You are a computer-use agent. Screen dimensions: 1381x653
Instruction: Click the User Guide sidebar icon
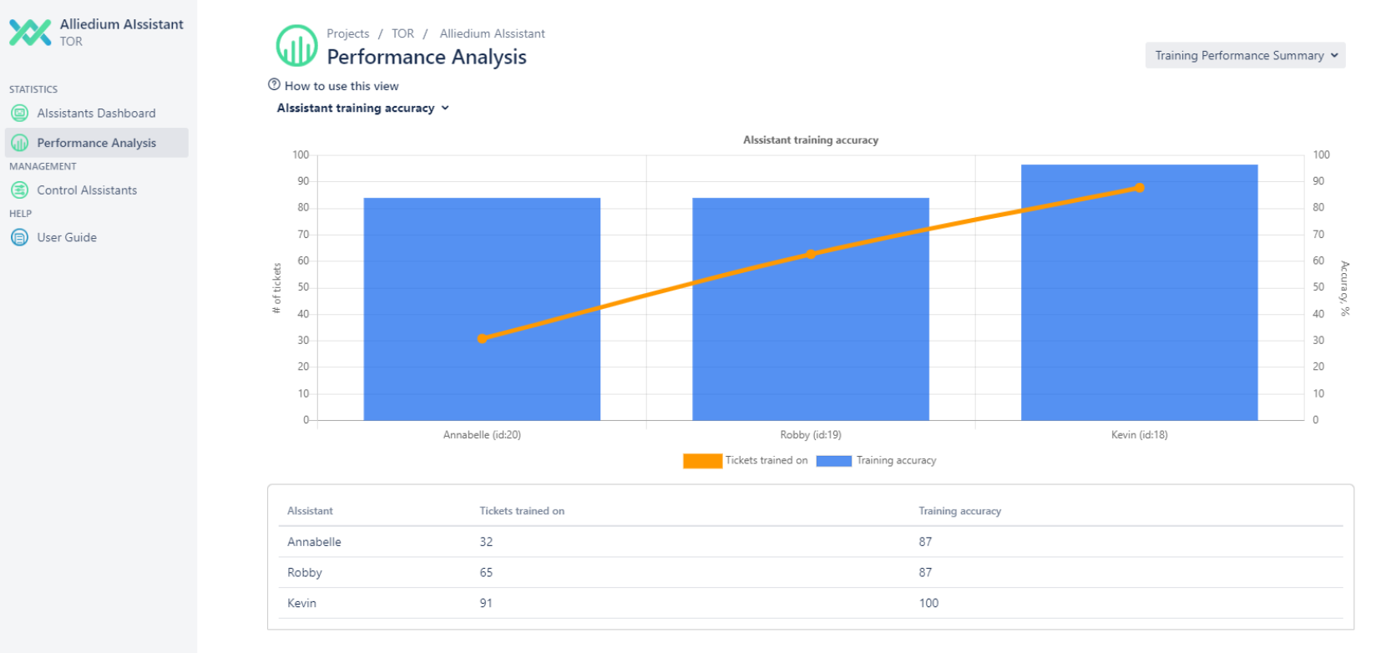point(20,238)
